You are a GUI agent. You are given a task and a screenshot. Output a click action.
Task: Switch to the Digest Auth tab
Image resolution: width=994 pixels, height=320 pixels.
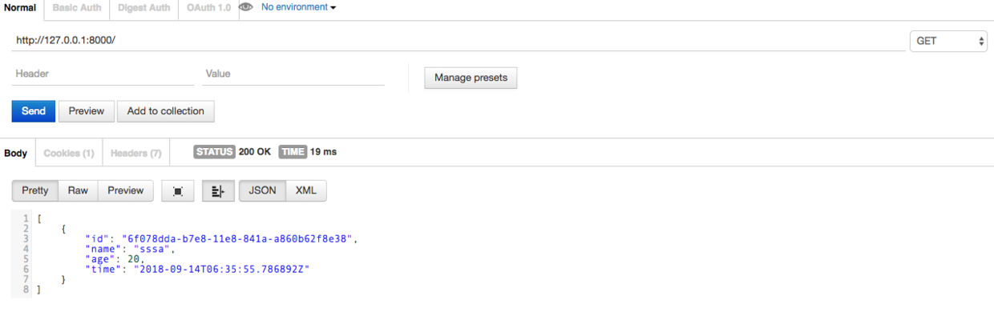pos(143,8)
